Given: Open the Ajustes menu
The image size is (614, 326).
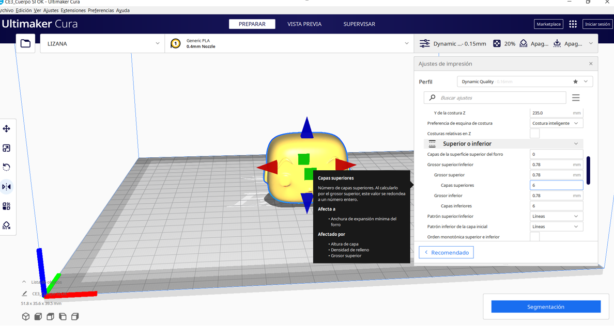Looking at the screenshot, I should [51, 10].
